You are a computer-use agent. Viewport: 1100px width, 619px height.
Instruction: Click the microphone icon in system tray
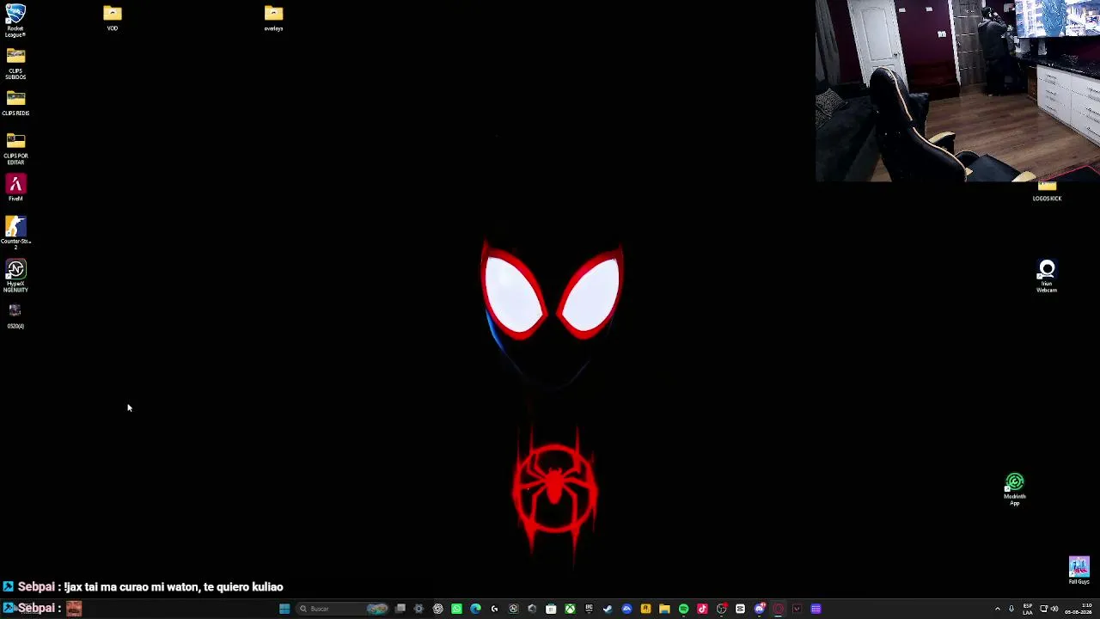(x=1011, y=609)
